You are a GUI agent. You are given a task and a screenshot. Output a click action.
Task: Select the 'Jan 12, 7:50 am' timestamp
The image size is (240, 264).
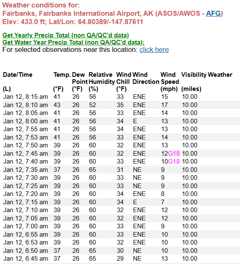(x=26, y=145)
